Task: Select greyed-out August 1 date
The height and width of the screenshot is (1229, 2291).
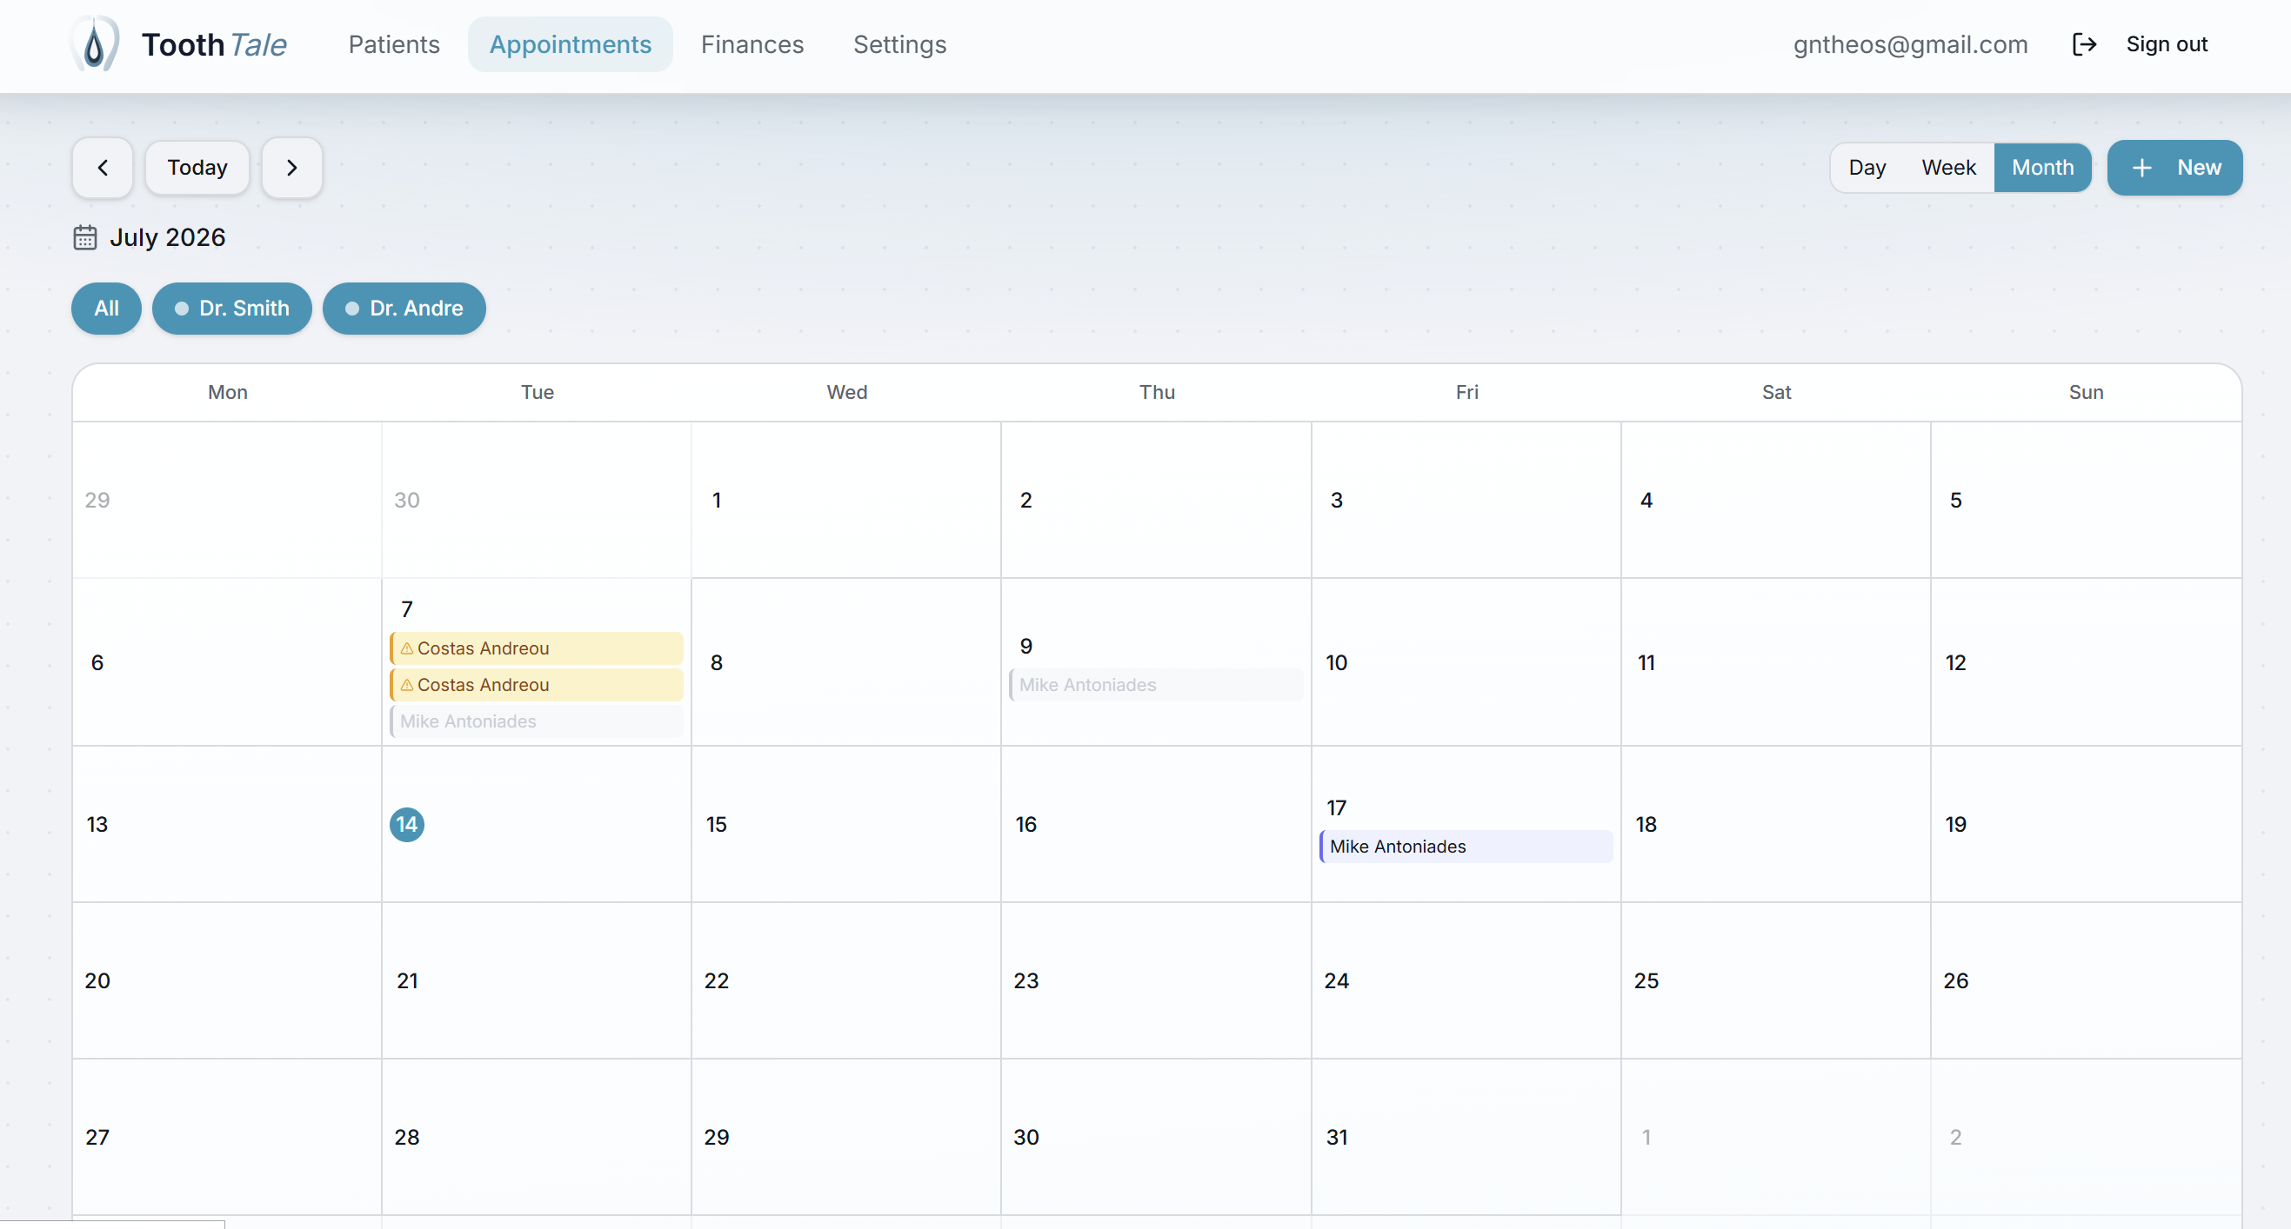Action: click(x=1646, y=1138)
